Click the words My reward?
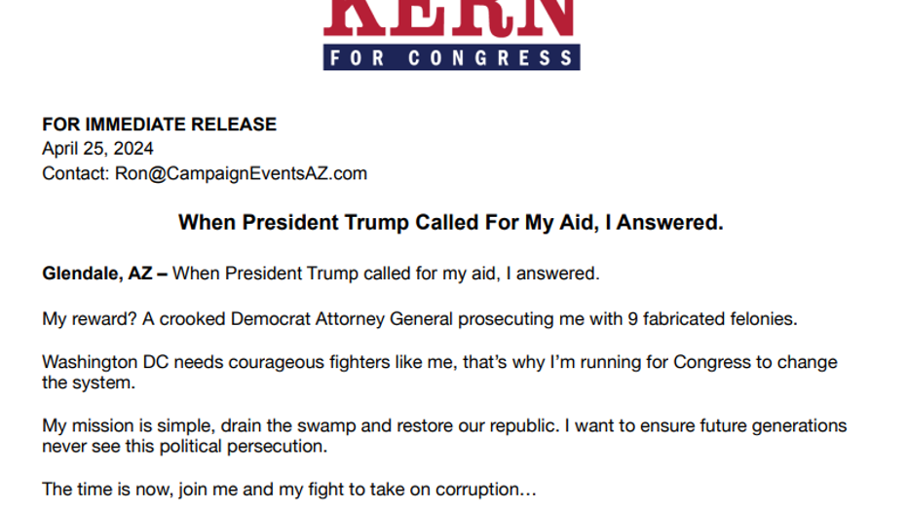 click(x=84, y=318)
